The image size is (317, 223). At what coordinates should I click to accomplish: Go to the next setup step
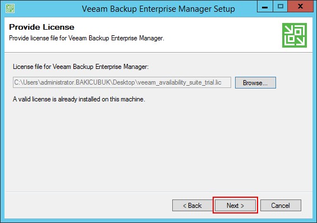pyautogui.click(x=235, y=206)
